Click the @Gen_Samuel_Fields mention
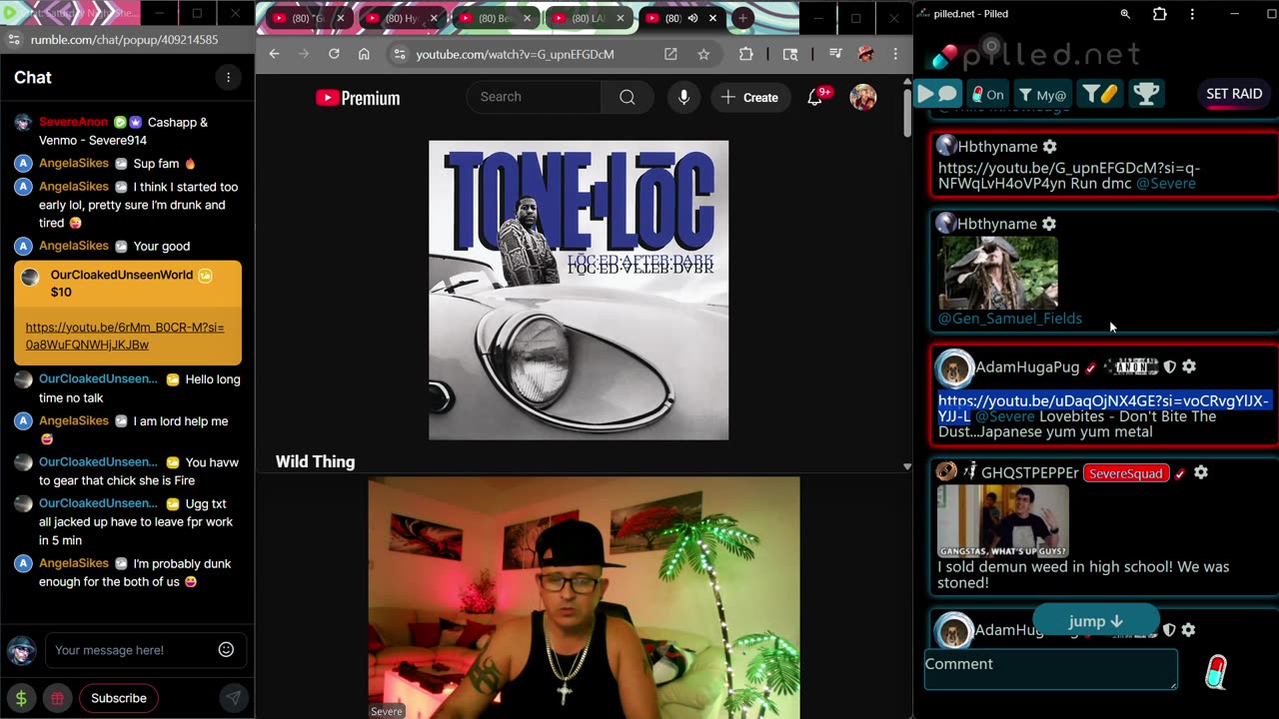 (x=1009, y=319)
